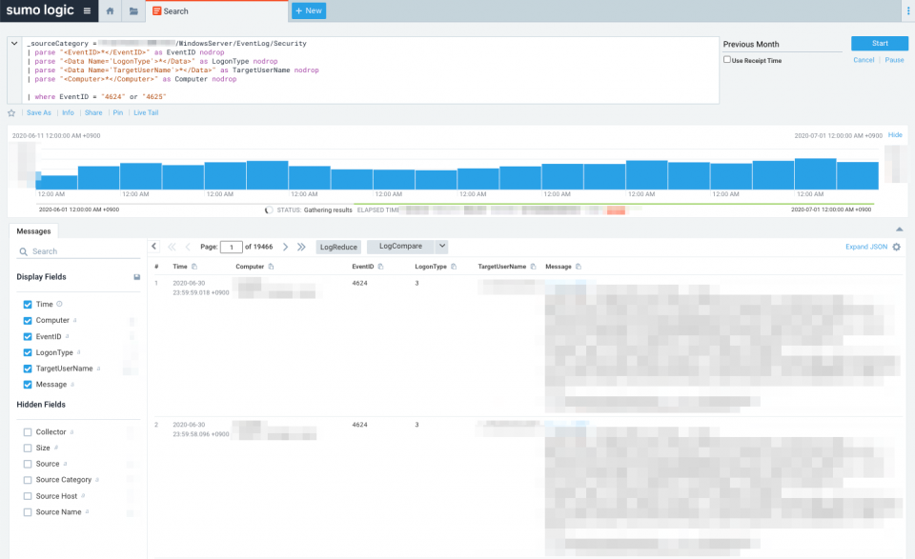Pause the running search

(x=894, y=60)
